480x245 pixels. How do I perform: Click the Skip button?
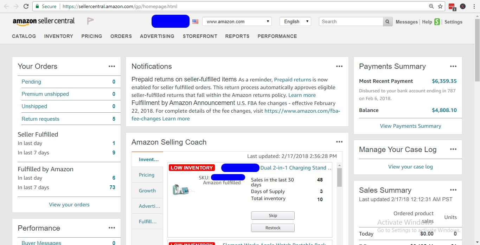pyautogui.click(x=273, y=216)
